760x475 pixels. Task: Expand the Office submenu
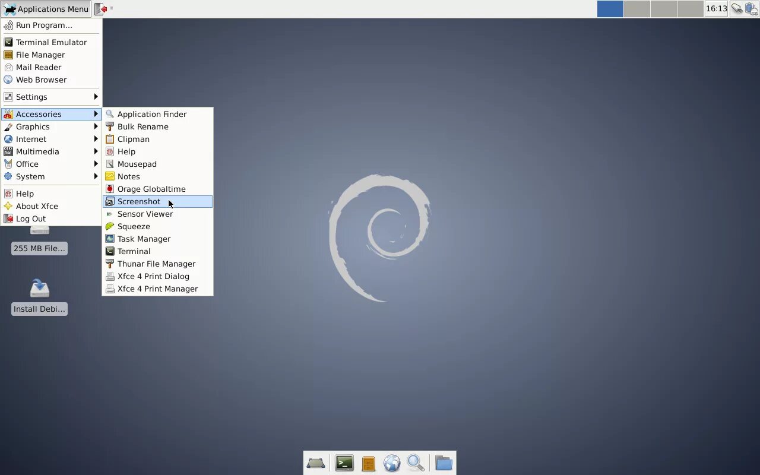(x=51, y=164)
